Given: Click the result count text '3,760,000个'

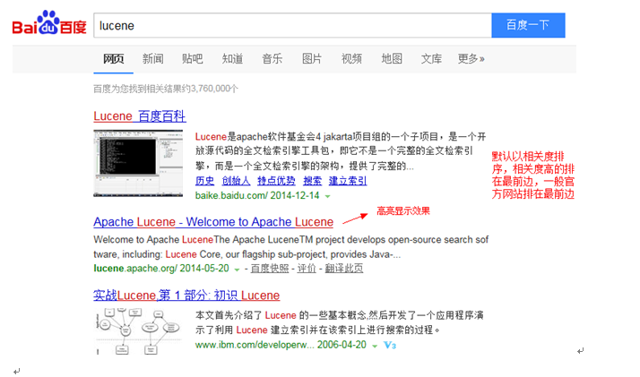Looking at the screenshot, I should 214,89.
